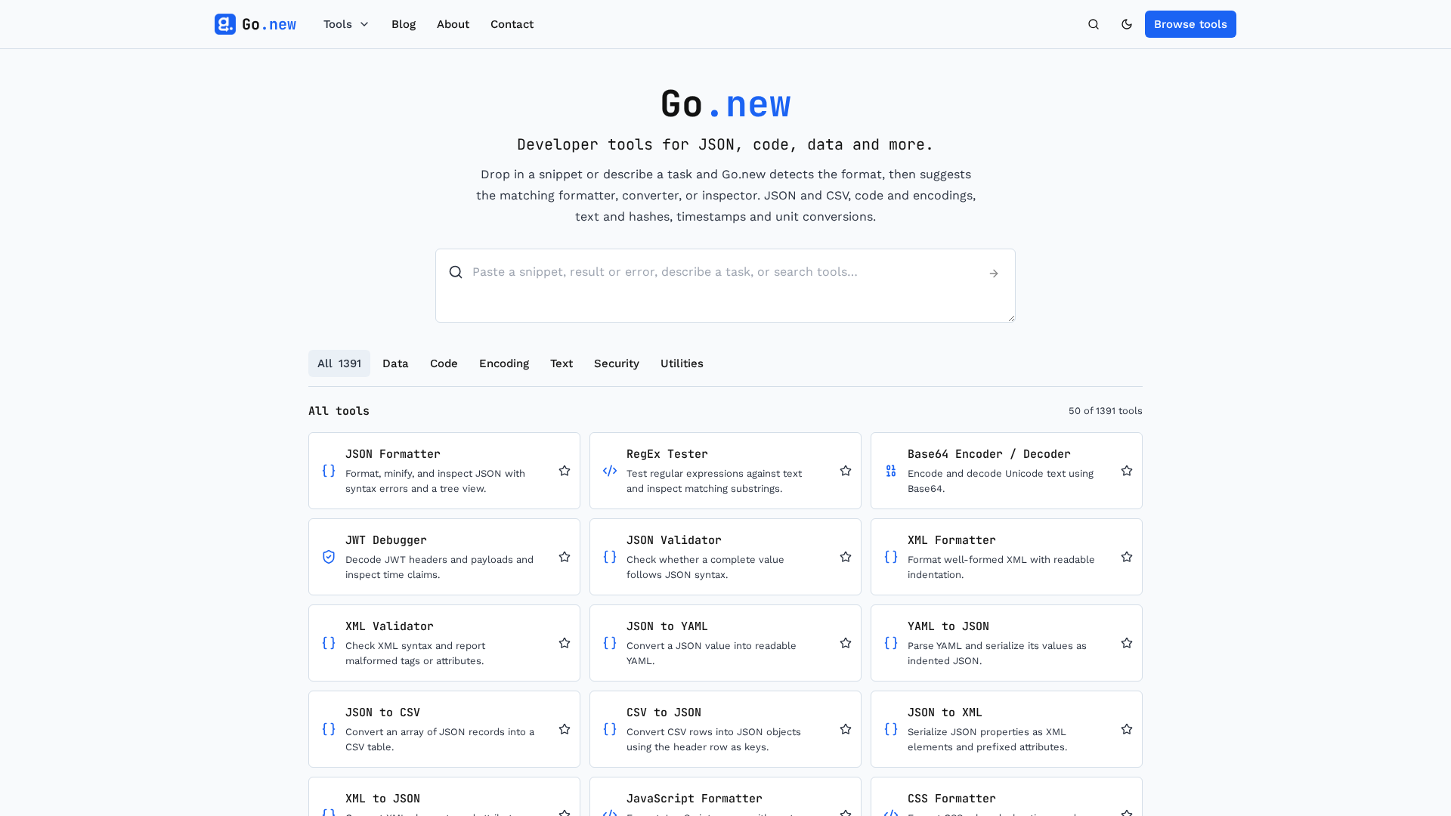Open the search icon in the top navigation
Screen dimensions: 1451x816
(x=1094, y=24)
